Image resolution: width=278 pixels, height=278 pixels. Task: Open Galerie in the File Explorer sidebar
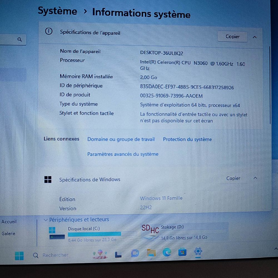coord(8,234)
